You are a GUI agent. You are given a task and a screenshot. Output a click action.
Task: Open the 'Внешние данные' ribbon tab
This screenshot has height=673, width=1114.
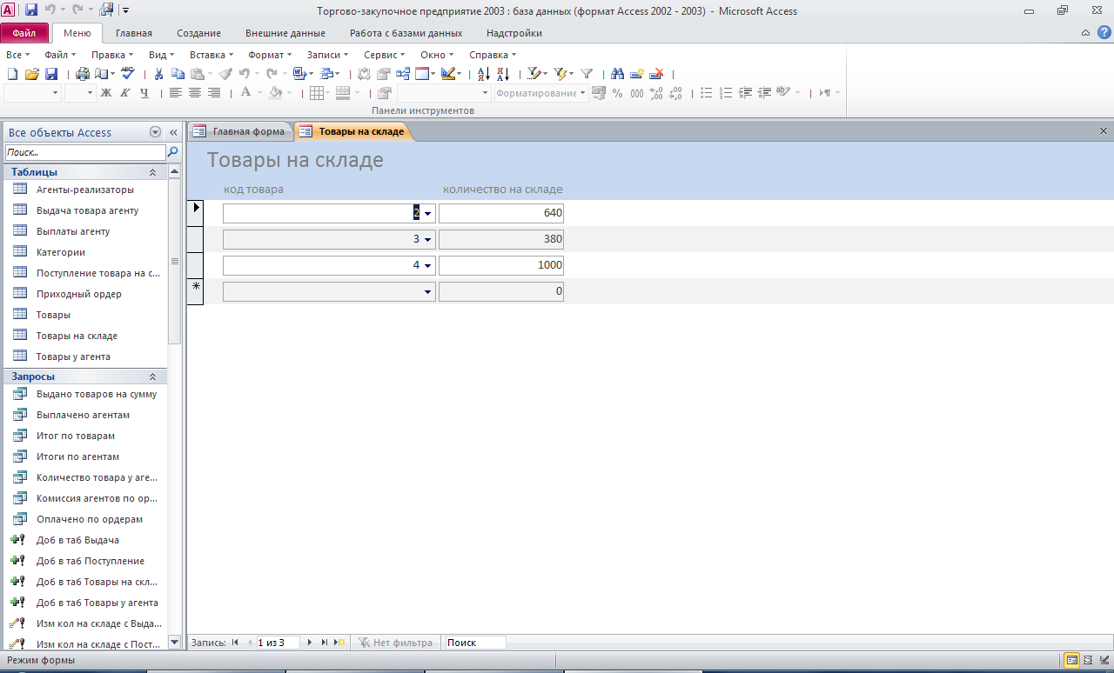pyautogui.click(x=285, y=33)
